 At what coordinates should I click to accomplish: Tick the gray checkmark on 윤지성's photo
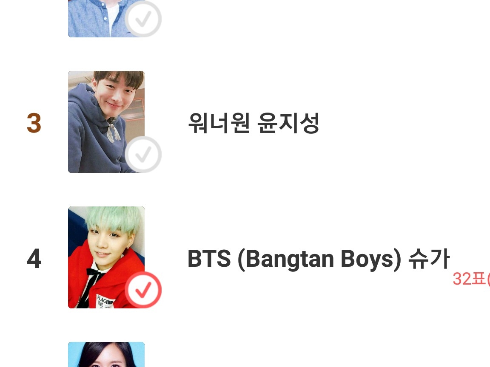(x=143, y=154)
